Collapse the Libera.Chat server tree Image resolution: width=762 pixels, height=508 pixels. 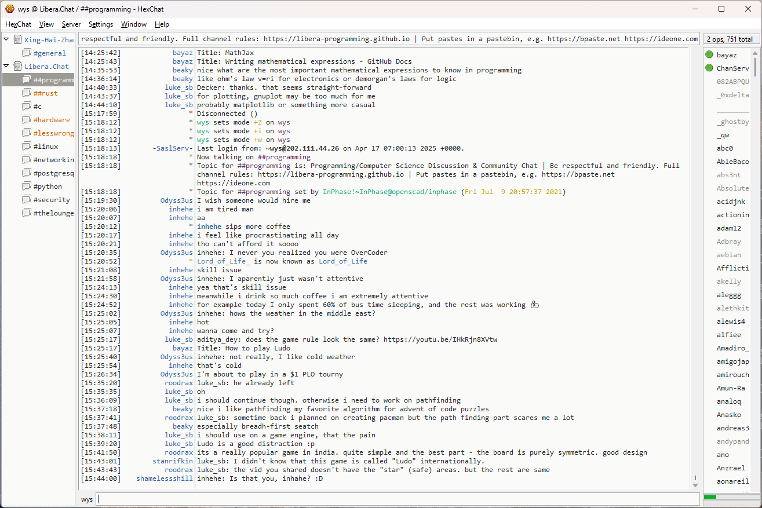pyautogui.click(x=6, y=67)
